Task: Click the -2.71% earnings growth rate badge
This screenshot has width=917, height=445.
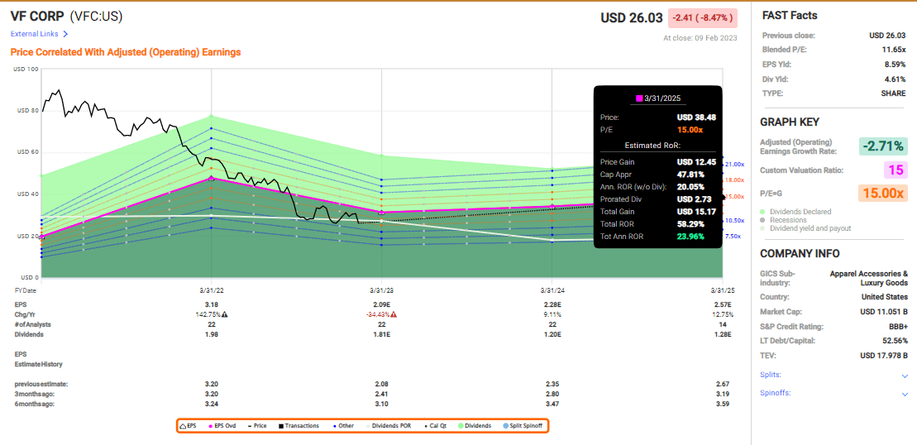Action: (882, 146)
